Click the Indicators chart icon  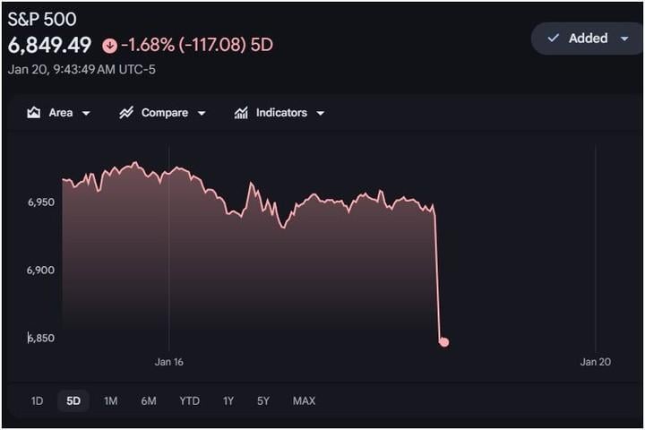tap(241, 113)
